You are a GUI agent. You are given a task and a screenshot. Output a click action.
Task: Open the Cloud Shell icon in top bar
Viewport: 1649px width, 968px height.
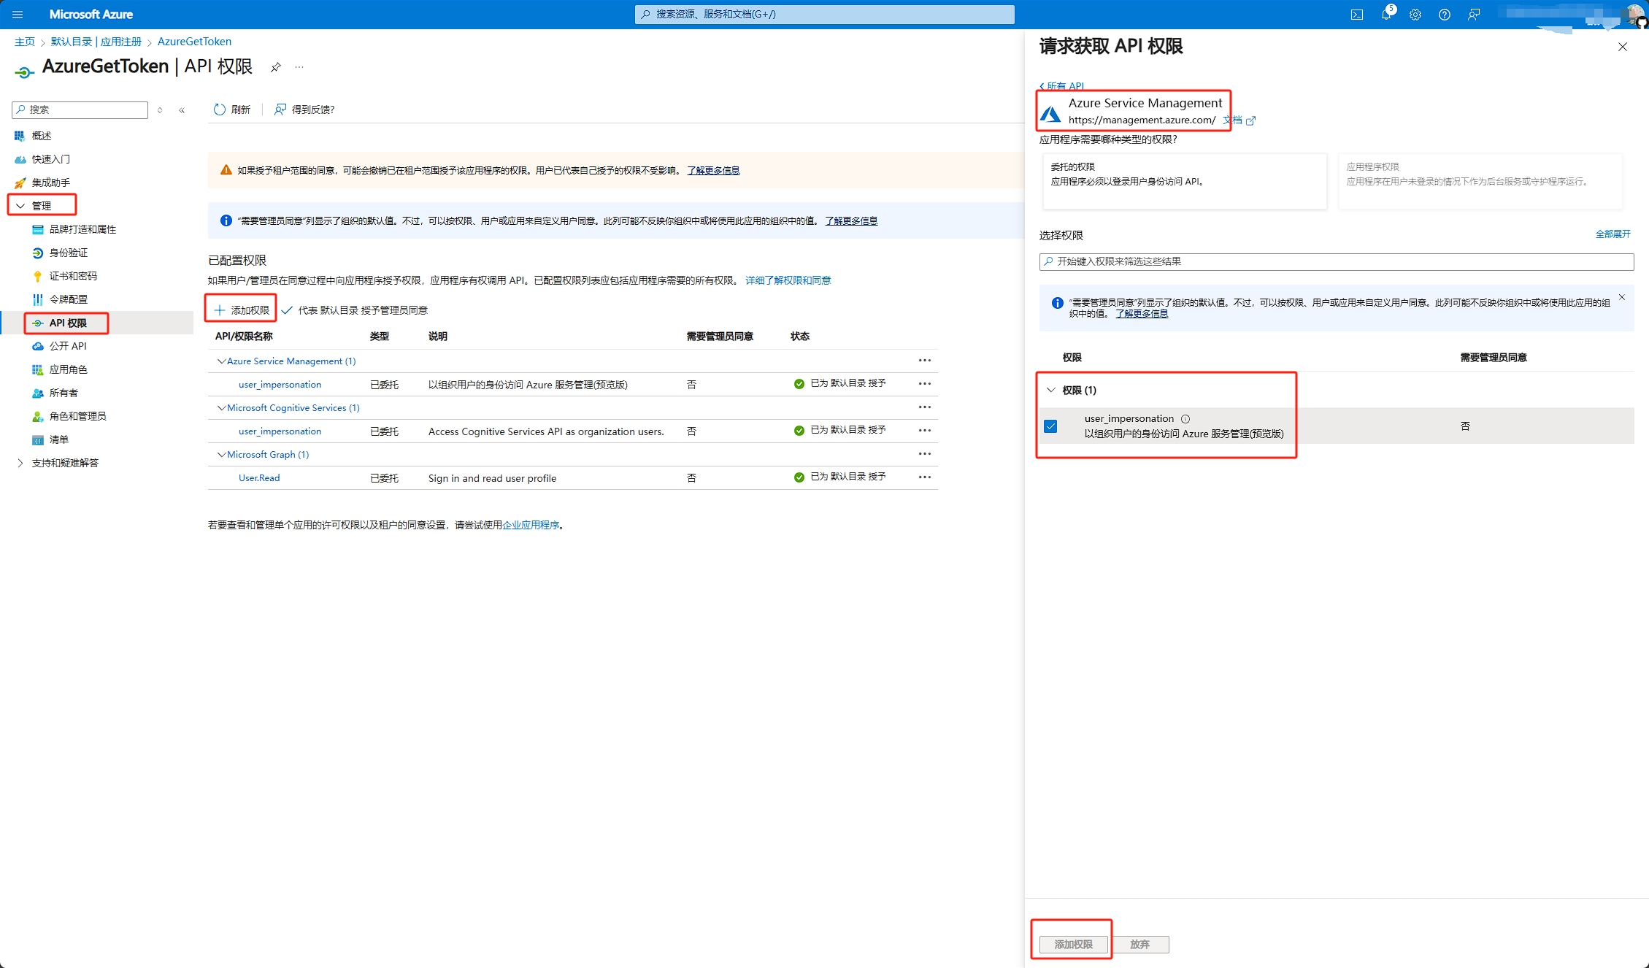1356,15
